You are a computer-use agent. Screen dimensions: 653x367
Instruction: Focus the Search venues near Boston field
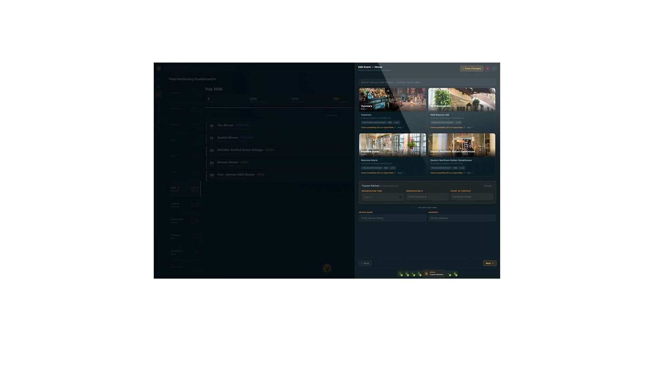pos(427,82)
